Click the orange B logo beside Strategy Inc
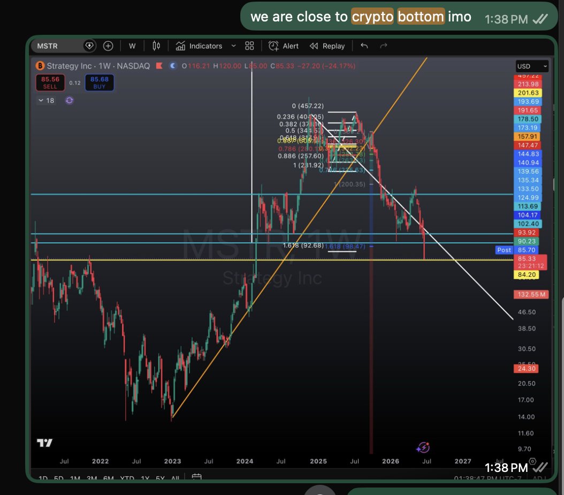The width and height of the screenshot is (564, 495). click(40, 66)
